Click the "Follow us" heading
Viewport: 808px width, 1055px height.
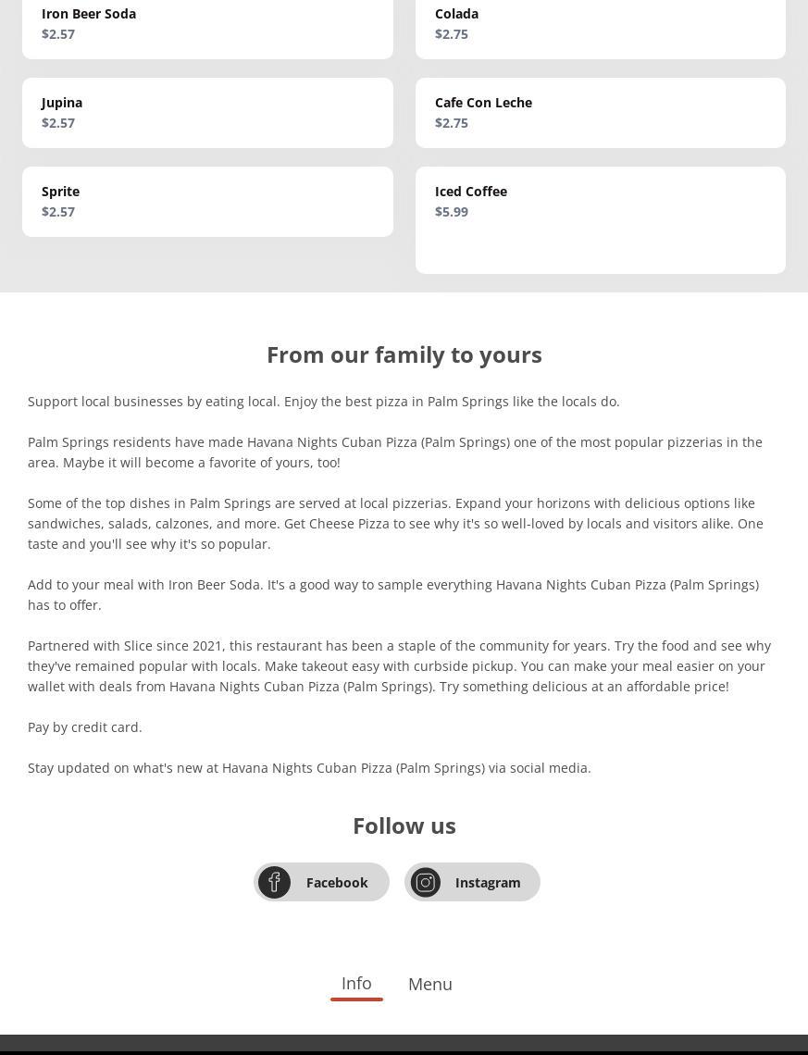(404, 825)
